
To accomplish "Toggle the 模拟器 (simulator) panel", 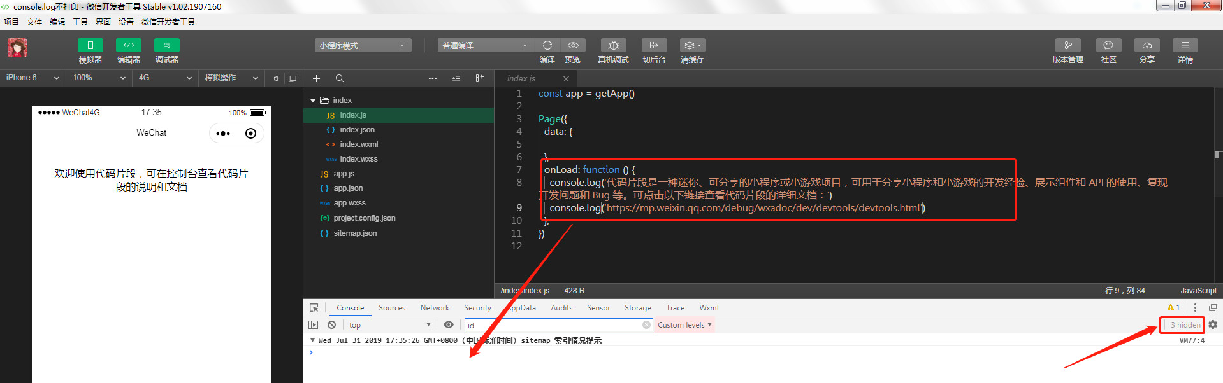I will [90, 45].
